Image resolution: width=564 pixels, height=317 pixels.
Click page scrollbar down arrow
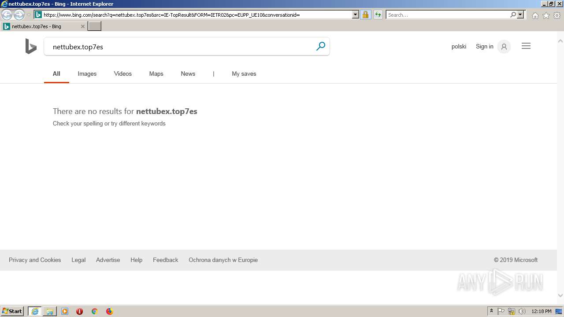click(x=560, y=296)
